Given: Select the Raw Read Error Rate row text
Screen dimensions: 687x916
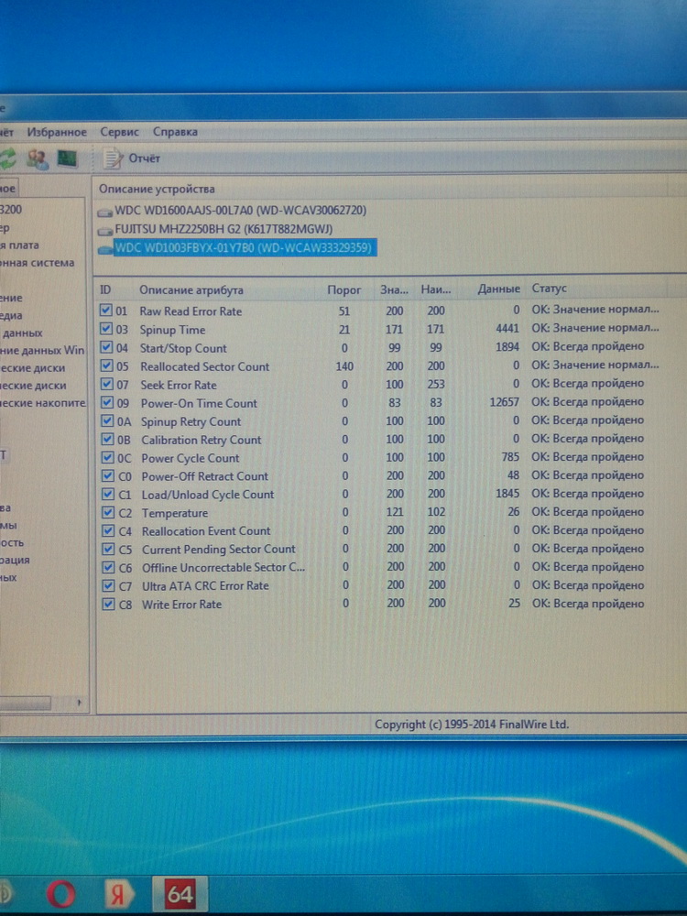Looking at the screenshot, I should pos(191,311).
